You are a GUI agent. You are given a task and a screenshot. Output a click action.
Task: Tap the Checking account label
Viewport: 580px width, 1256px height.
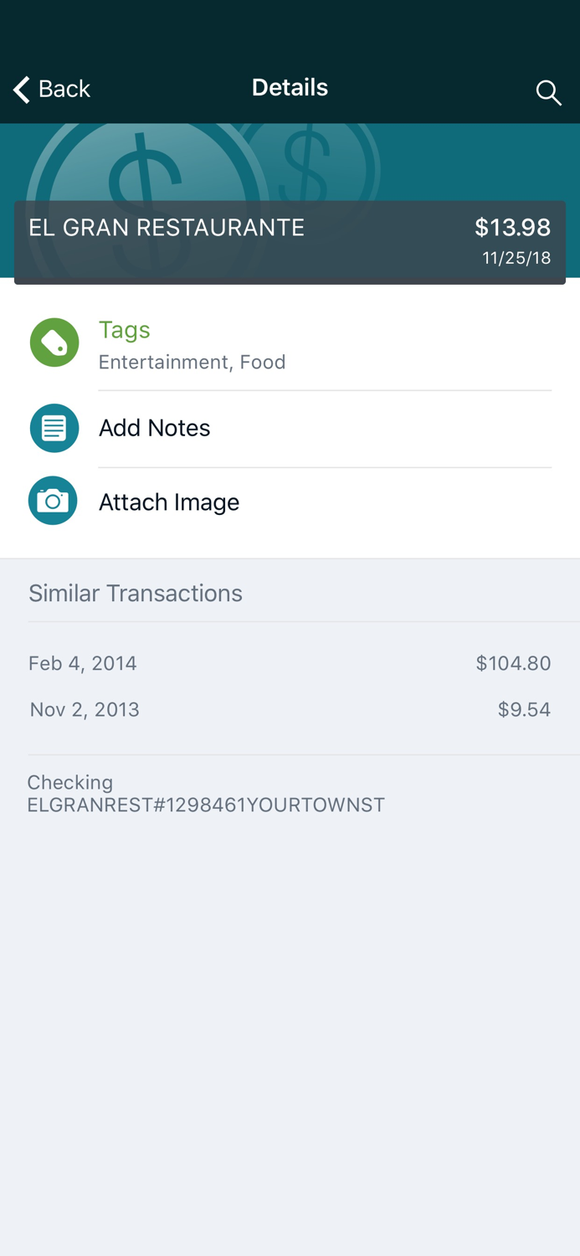pos(70,782)
